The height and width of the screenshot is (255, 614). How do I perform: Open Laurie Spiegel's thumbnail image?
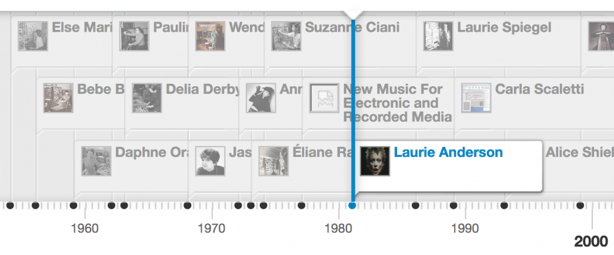tap(438, 36)
